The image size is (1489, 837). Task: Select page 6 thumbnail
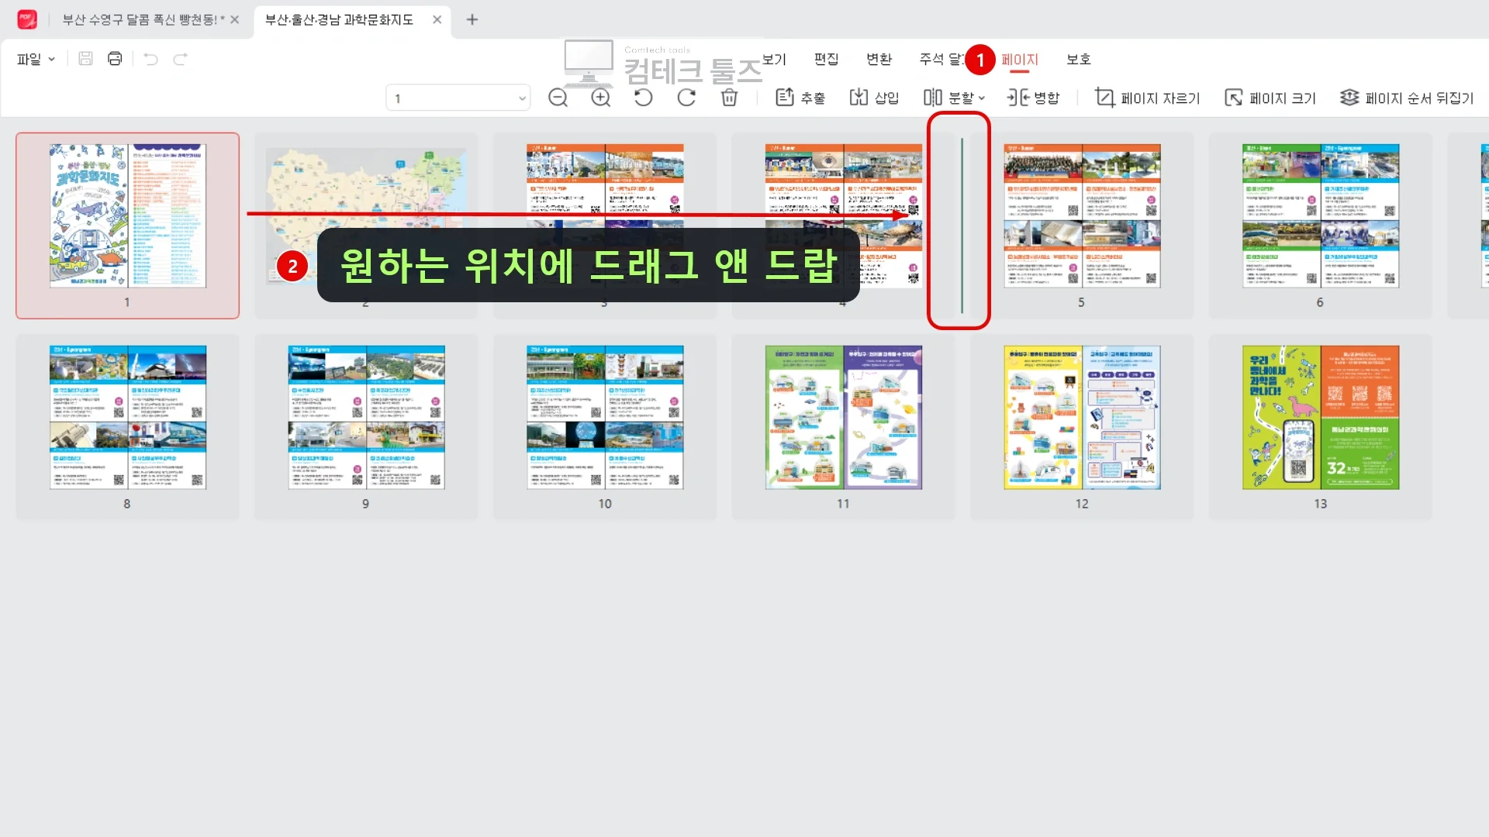1320,226
